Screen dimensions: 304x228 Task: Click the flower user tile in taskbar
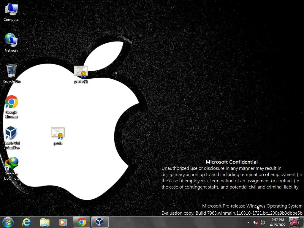click(x=294, y=222)
